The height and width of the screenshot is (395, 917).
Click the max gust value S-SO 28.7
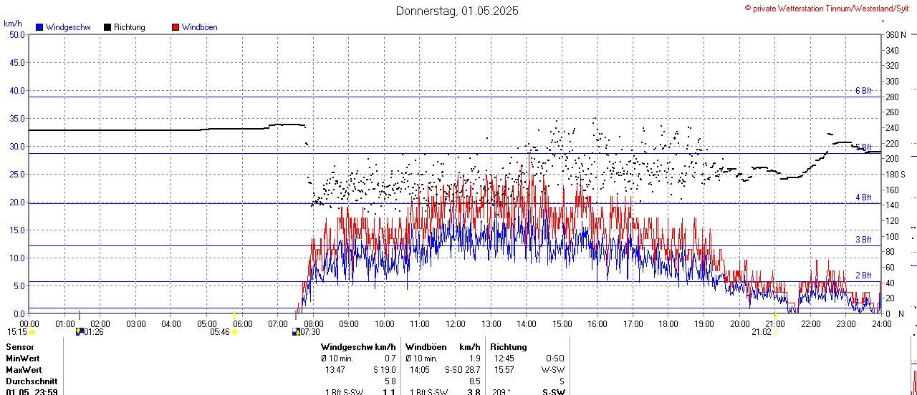coord(462,370)
